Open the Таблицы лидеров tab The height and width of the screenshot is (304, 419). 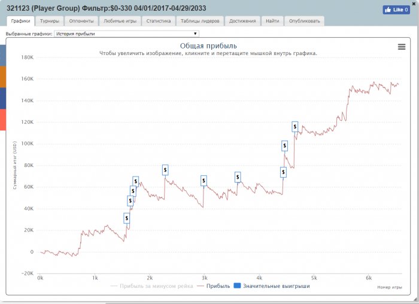tap(200, 21)
